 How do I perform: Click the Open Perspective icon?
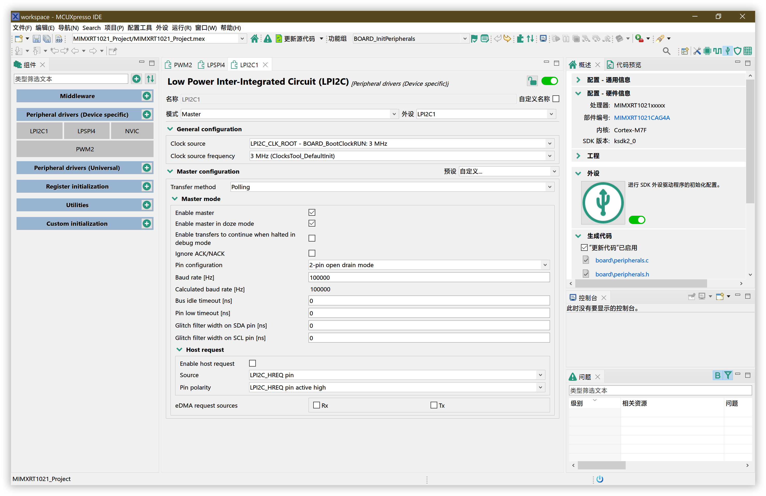(685, 51)
